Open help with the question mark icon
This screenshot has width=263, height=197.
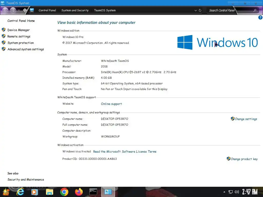click(x=260, y=17)
